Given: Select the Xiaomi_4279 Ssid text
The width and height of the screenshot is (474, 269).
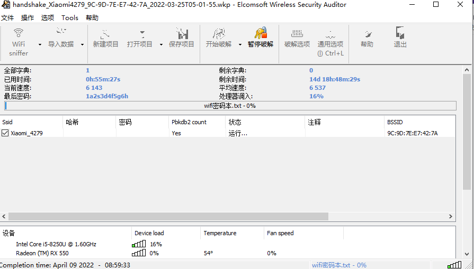Looking at the screenshot, I should (x=26, y=133).
